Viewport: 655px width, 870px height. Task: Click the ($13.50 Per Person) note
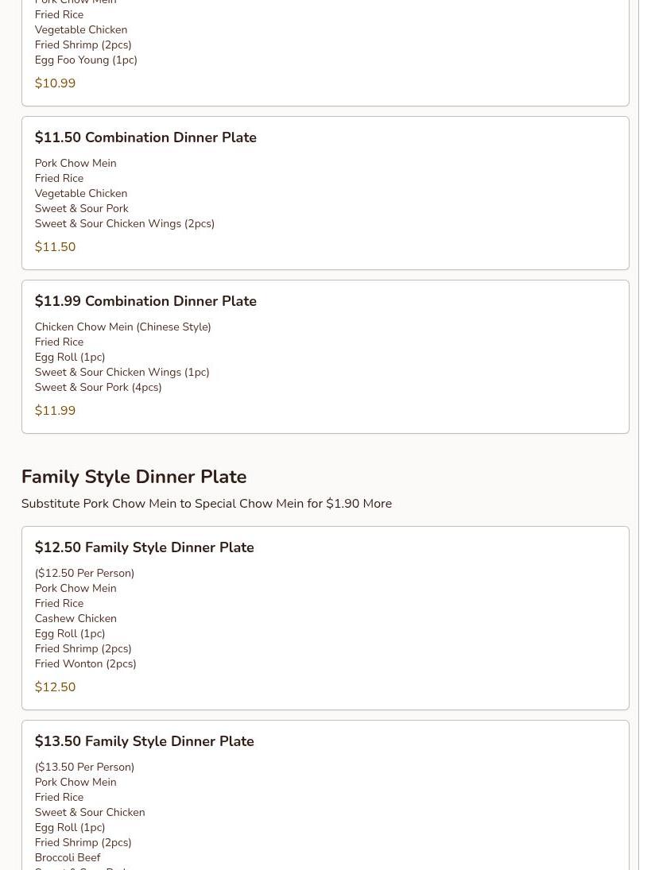84,768
